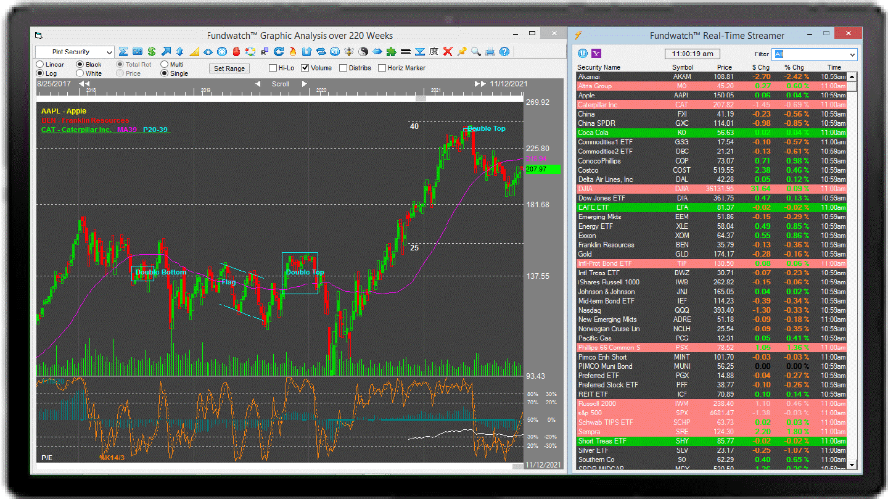Sort by Security Name column header
Viewport: 888px width, 499px height.
pyautogui.click(x=599, y=67)
